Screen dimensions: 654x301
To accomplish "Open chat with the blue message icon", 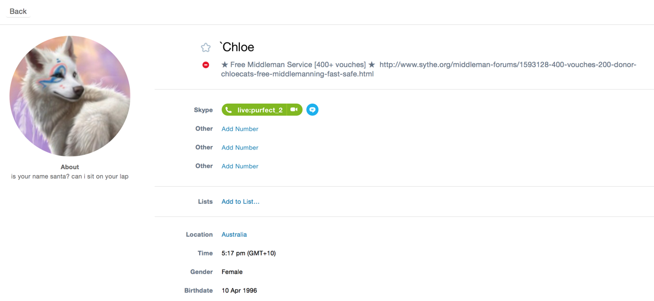I will click(x=312, y=110).
